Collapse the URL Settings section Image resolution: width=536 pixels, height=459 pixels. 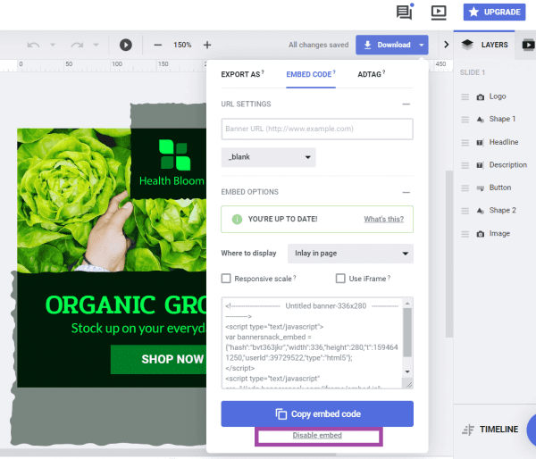(406, 104)
